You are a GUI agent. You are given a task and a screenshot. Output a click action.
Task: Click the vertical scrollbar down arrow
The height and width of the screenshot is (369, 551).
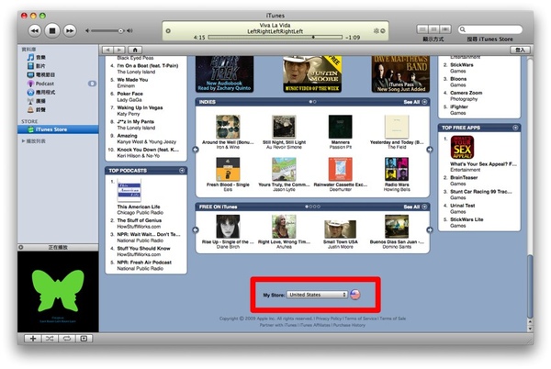tap(530, 330)
